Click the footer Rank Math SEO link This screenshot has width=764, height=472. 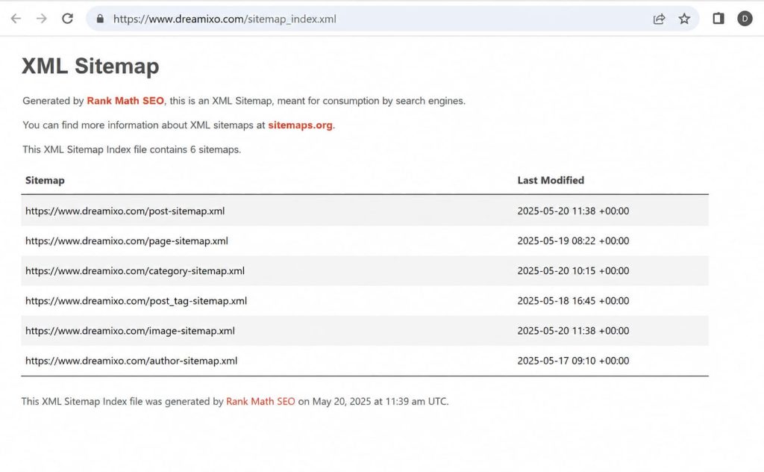pos(260,401)
